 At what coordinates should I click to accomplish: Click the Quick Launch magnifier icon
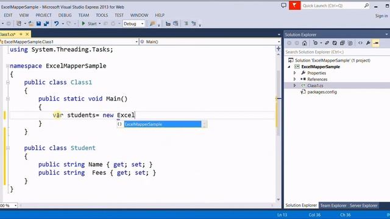(366, 5)
